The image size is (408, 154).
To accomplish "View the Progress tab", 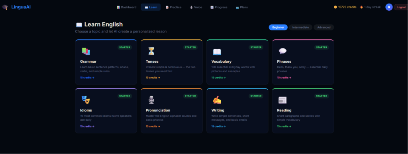I will pos(219,7).
